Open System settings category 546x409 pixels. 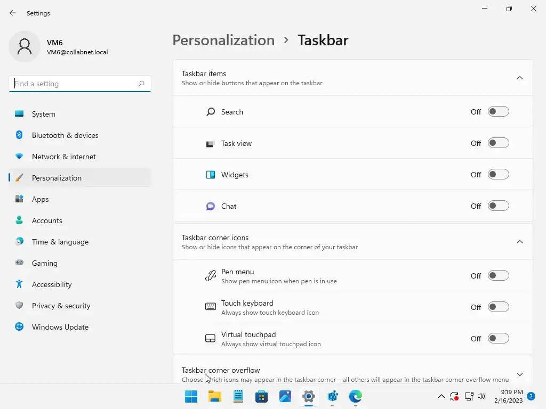tap(80, 114)
